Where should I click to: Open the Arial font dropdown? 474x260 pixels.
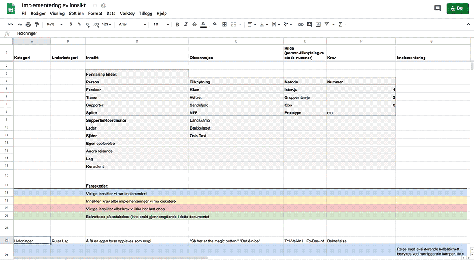coord(133,25)
